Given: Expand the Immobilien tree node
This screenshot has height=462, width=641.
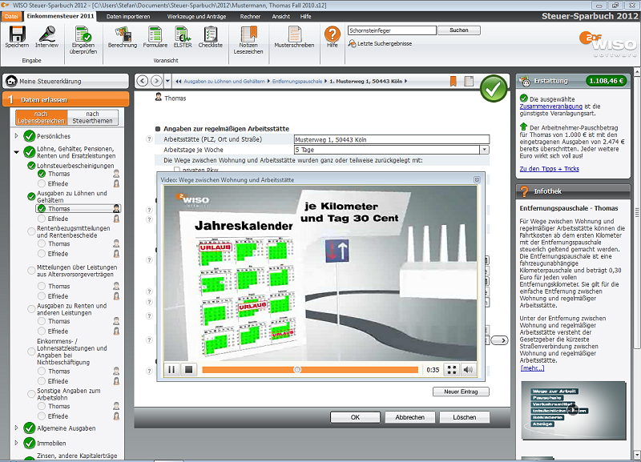Looking at the screenshot, I should click(x=16, y=443).
